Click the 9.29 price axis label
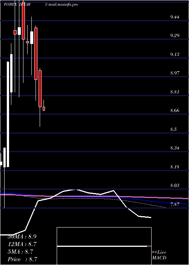Screen dimensions: 189x265 pyautogui.click(x=175, y=36)
